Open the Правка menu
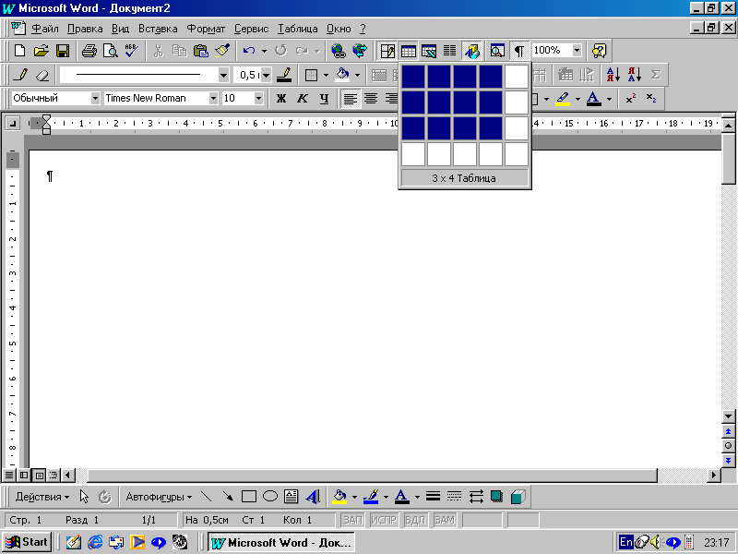Image resolution: width=738 pixels, height=554 pixels. point(85,29)
